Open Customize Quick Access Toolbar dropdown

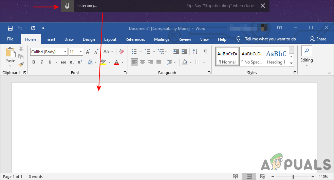pyautogui.click(x=43, y=28)
